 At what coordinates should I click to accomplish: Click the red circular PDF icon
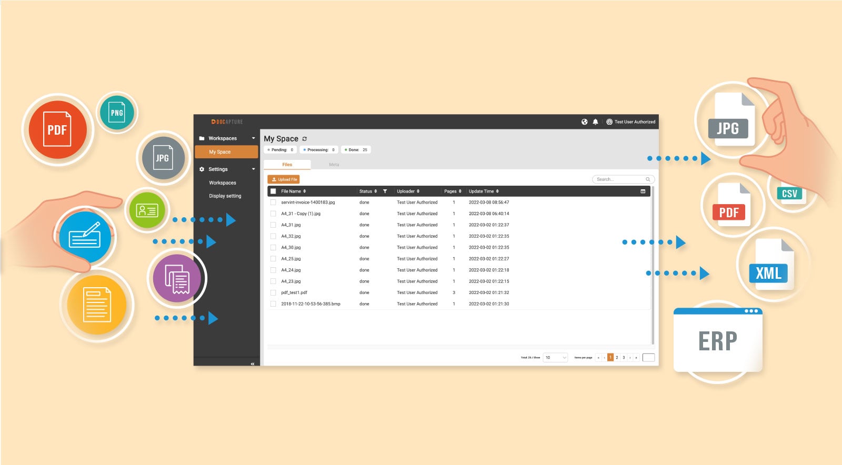click(57, 130)
